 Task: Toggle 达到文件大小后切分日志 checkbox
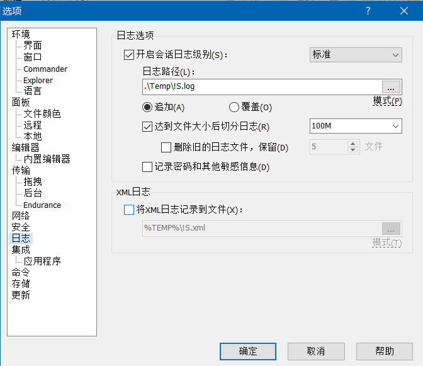coord(147,127)
